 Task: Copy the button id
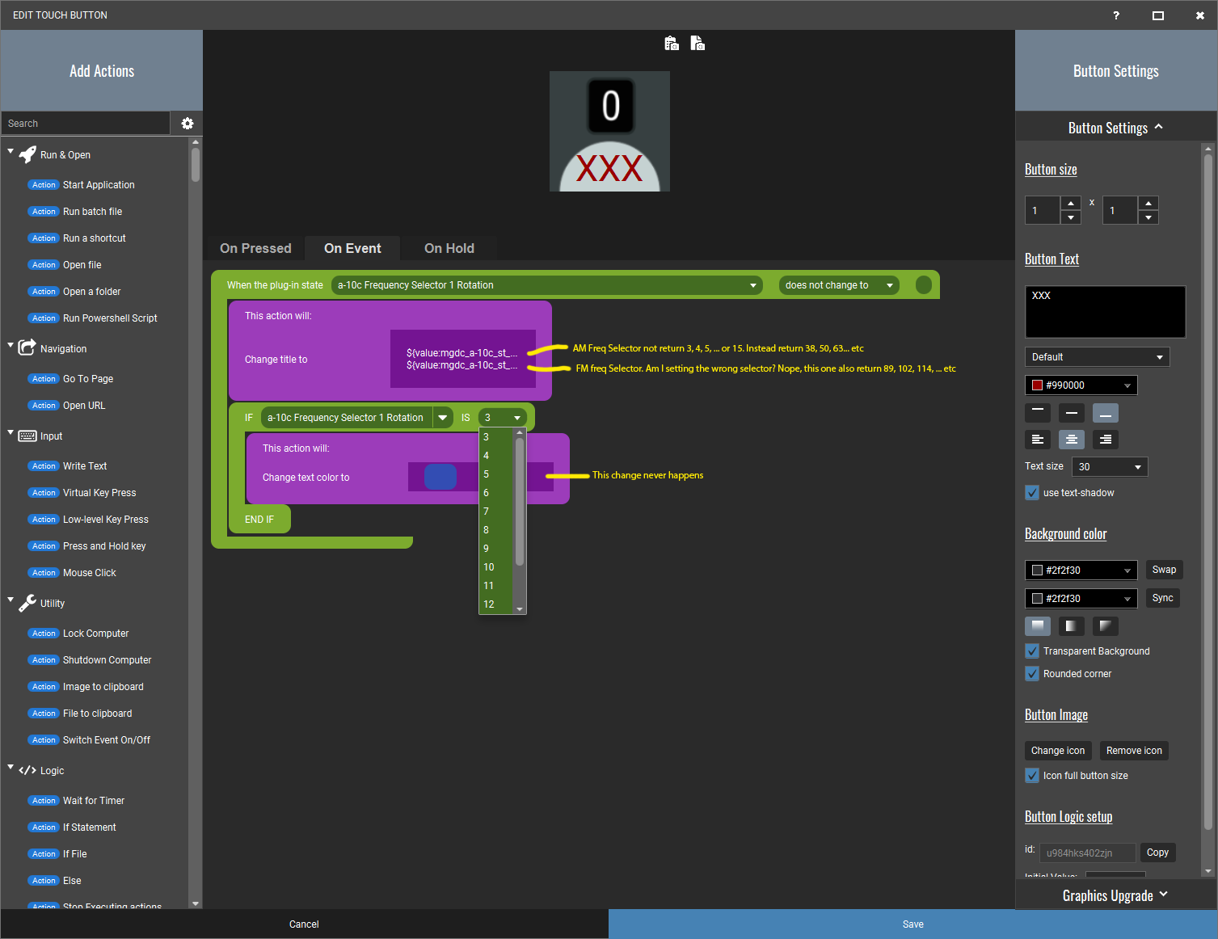(x=1157, y=853)
